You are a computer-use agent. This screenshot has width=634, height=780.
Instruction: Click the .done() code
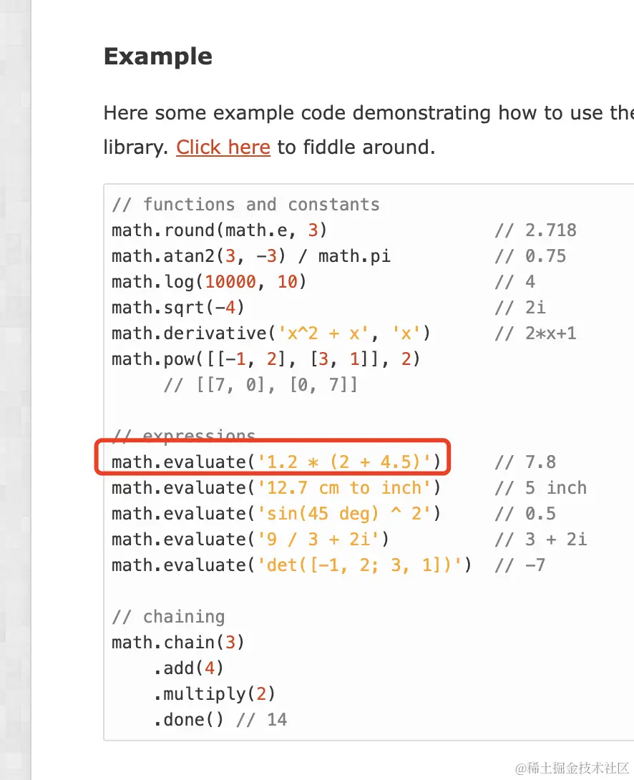(x=188, y=720)
